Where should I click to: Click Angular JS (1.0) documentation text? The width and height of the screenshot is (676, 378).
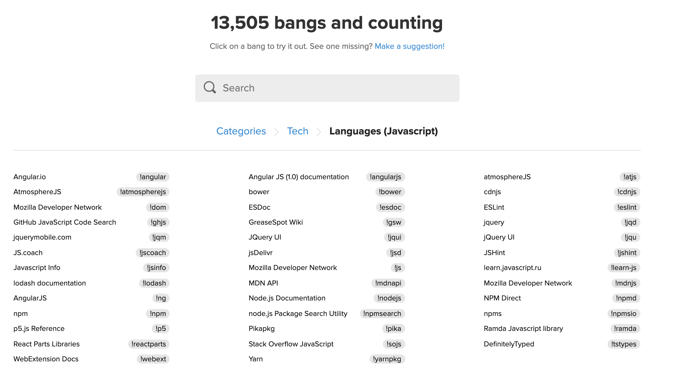coord(299,177)
